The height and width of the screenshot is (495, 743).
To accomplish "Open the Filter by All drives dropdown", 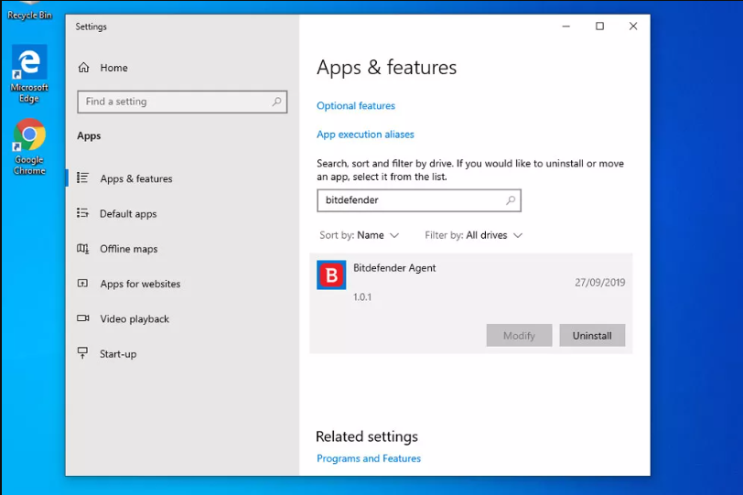I will (473, 235).
